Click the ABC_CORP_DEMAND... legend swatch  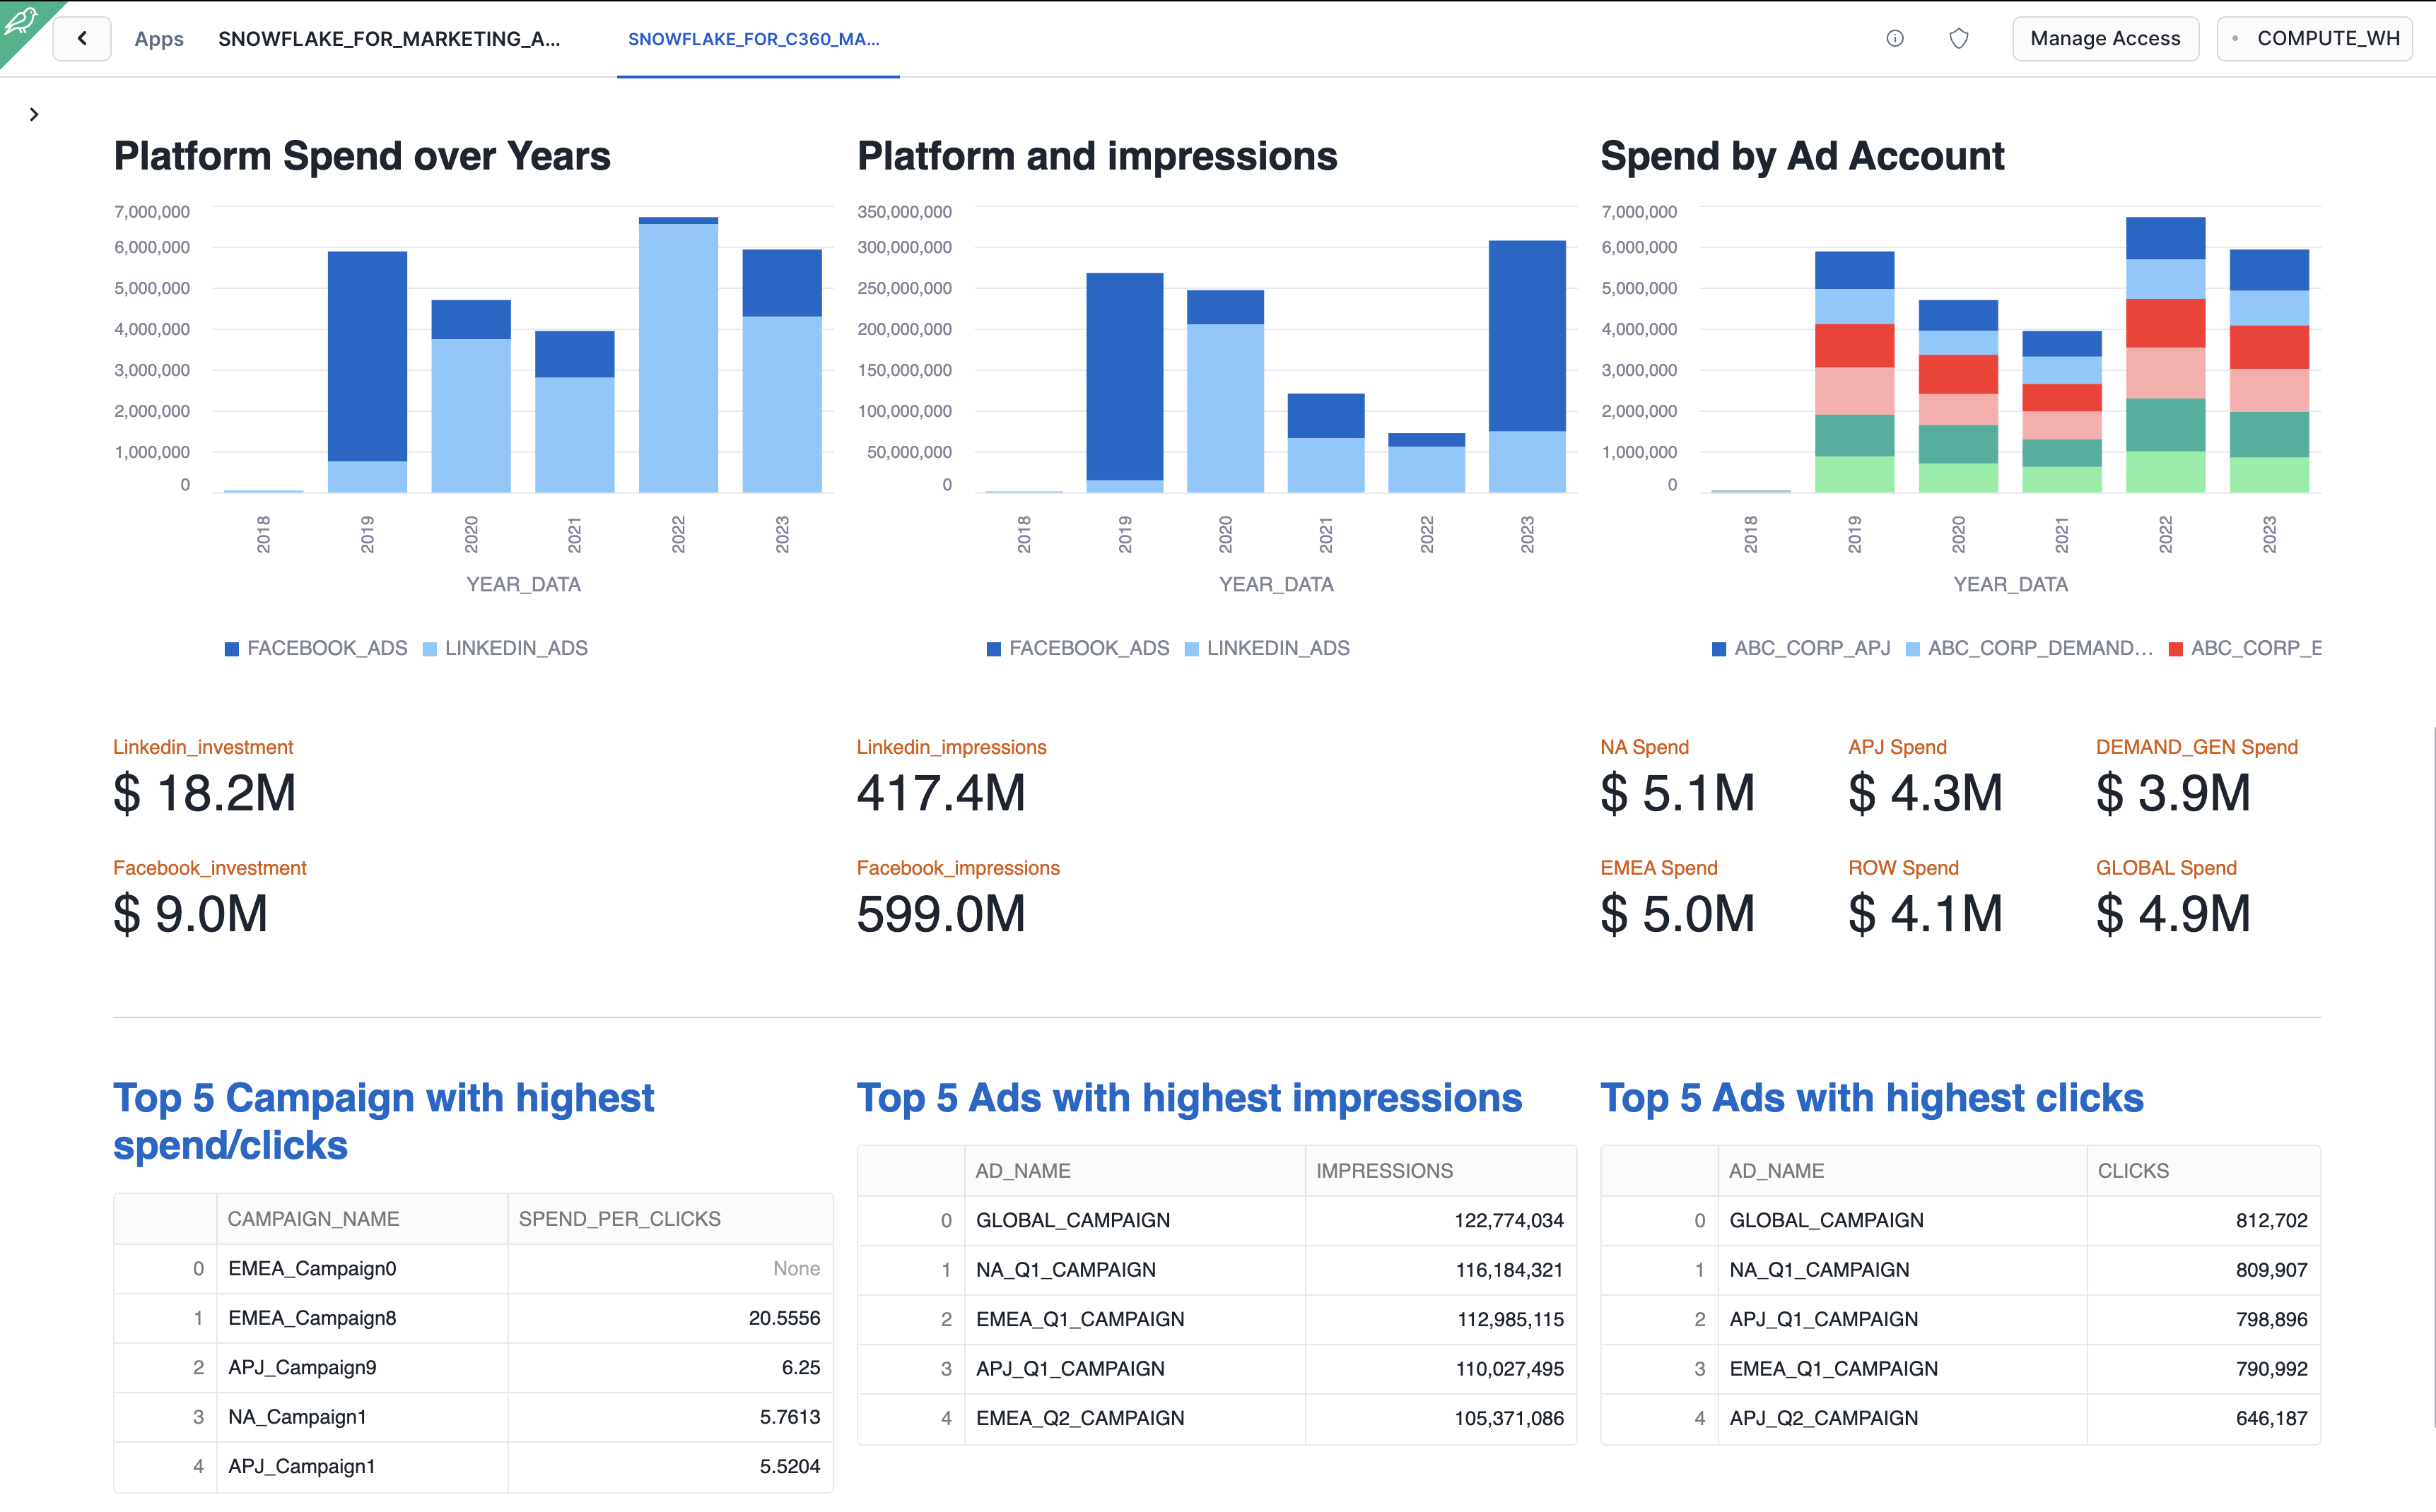pos(1913,649)
